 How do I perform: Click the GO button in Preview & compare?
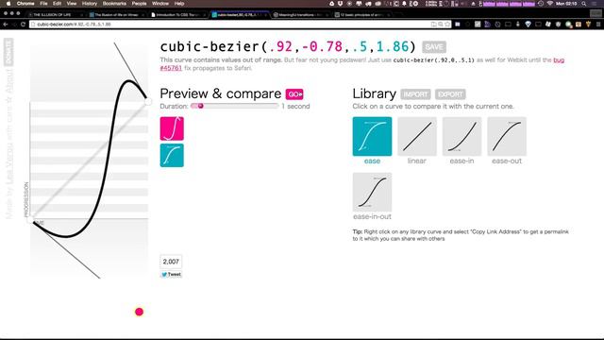coord(294,94)
